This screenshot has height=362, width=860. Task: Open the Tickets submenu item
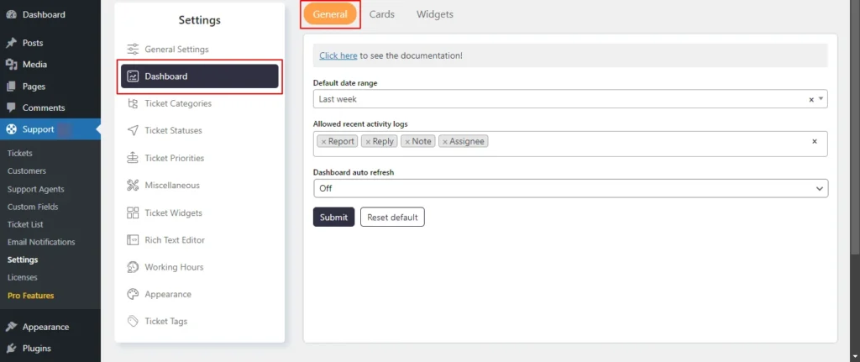tap(20, 153)
